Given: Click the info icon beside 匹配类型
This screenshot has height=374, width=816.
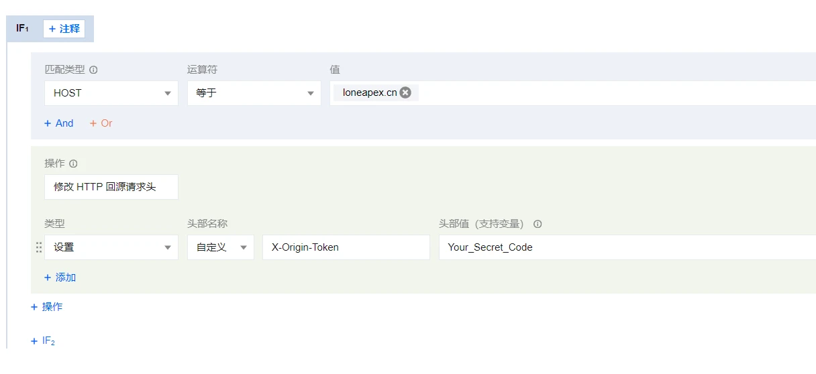Looking at the screenshot, I should tap(93, 70).
